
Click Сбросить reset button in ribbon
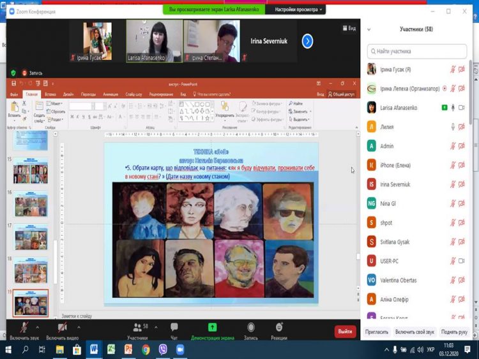click(56, 112)
